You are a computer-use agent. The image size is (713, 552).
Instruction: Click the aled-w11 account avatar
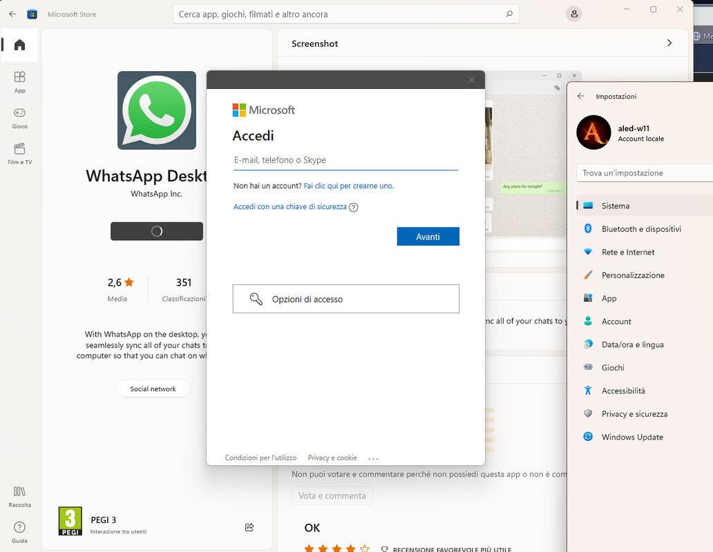[x=593, y=132]
